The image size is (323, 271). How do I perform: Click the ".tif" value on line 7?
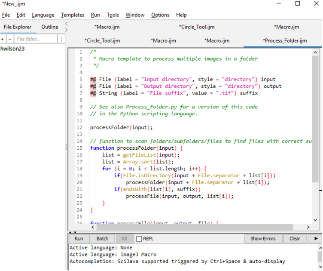[226, 93]
